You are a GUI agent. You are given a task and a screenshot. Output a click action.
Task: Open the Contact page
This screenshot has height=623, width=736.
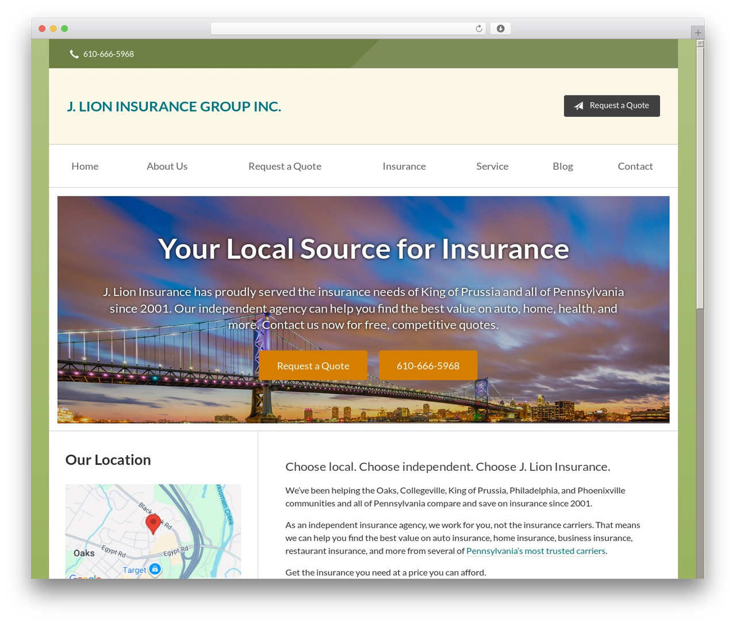tap(635, 166)
